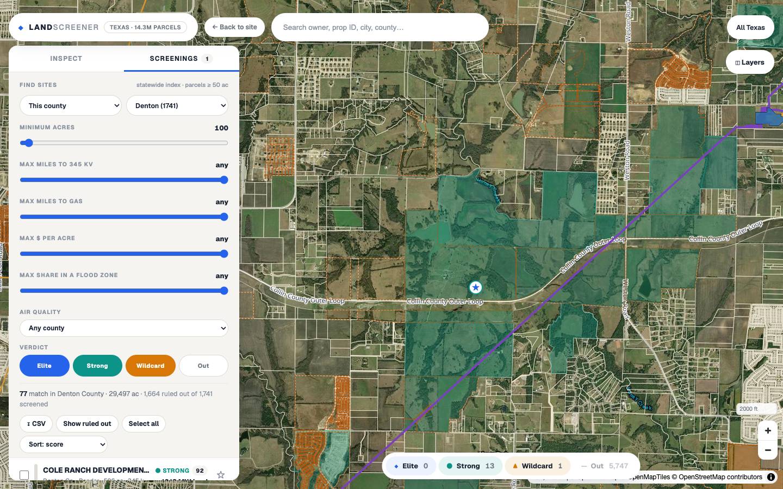This screenshot has height=489, width=783.
Task: Click Show ruled out button
Action: pyautogui.click(x=87, y=424)
